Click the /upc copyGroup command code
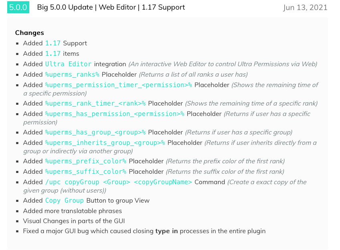The image size is (340, 250). (119, 182)
